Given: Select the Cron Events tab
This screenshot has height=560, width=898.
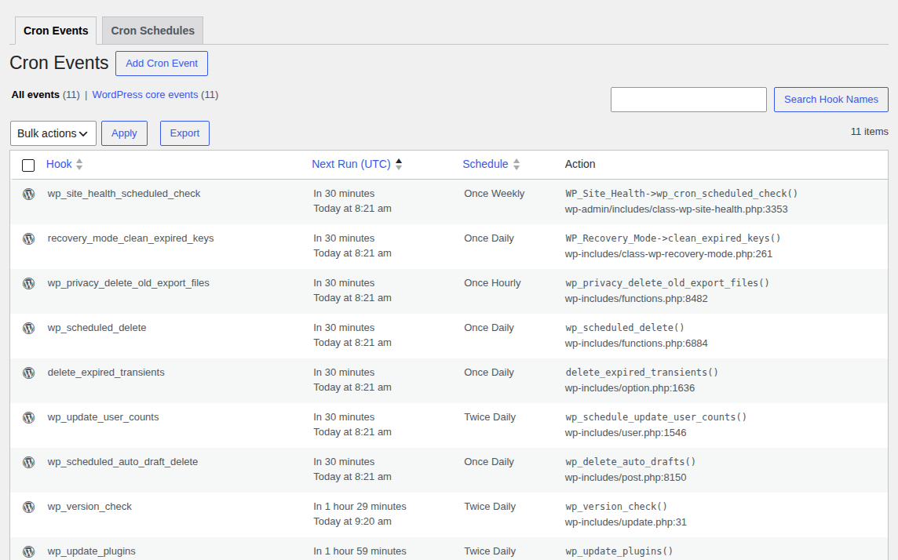Looking at the screenshot, I should 56,31.
